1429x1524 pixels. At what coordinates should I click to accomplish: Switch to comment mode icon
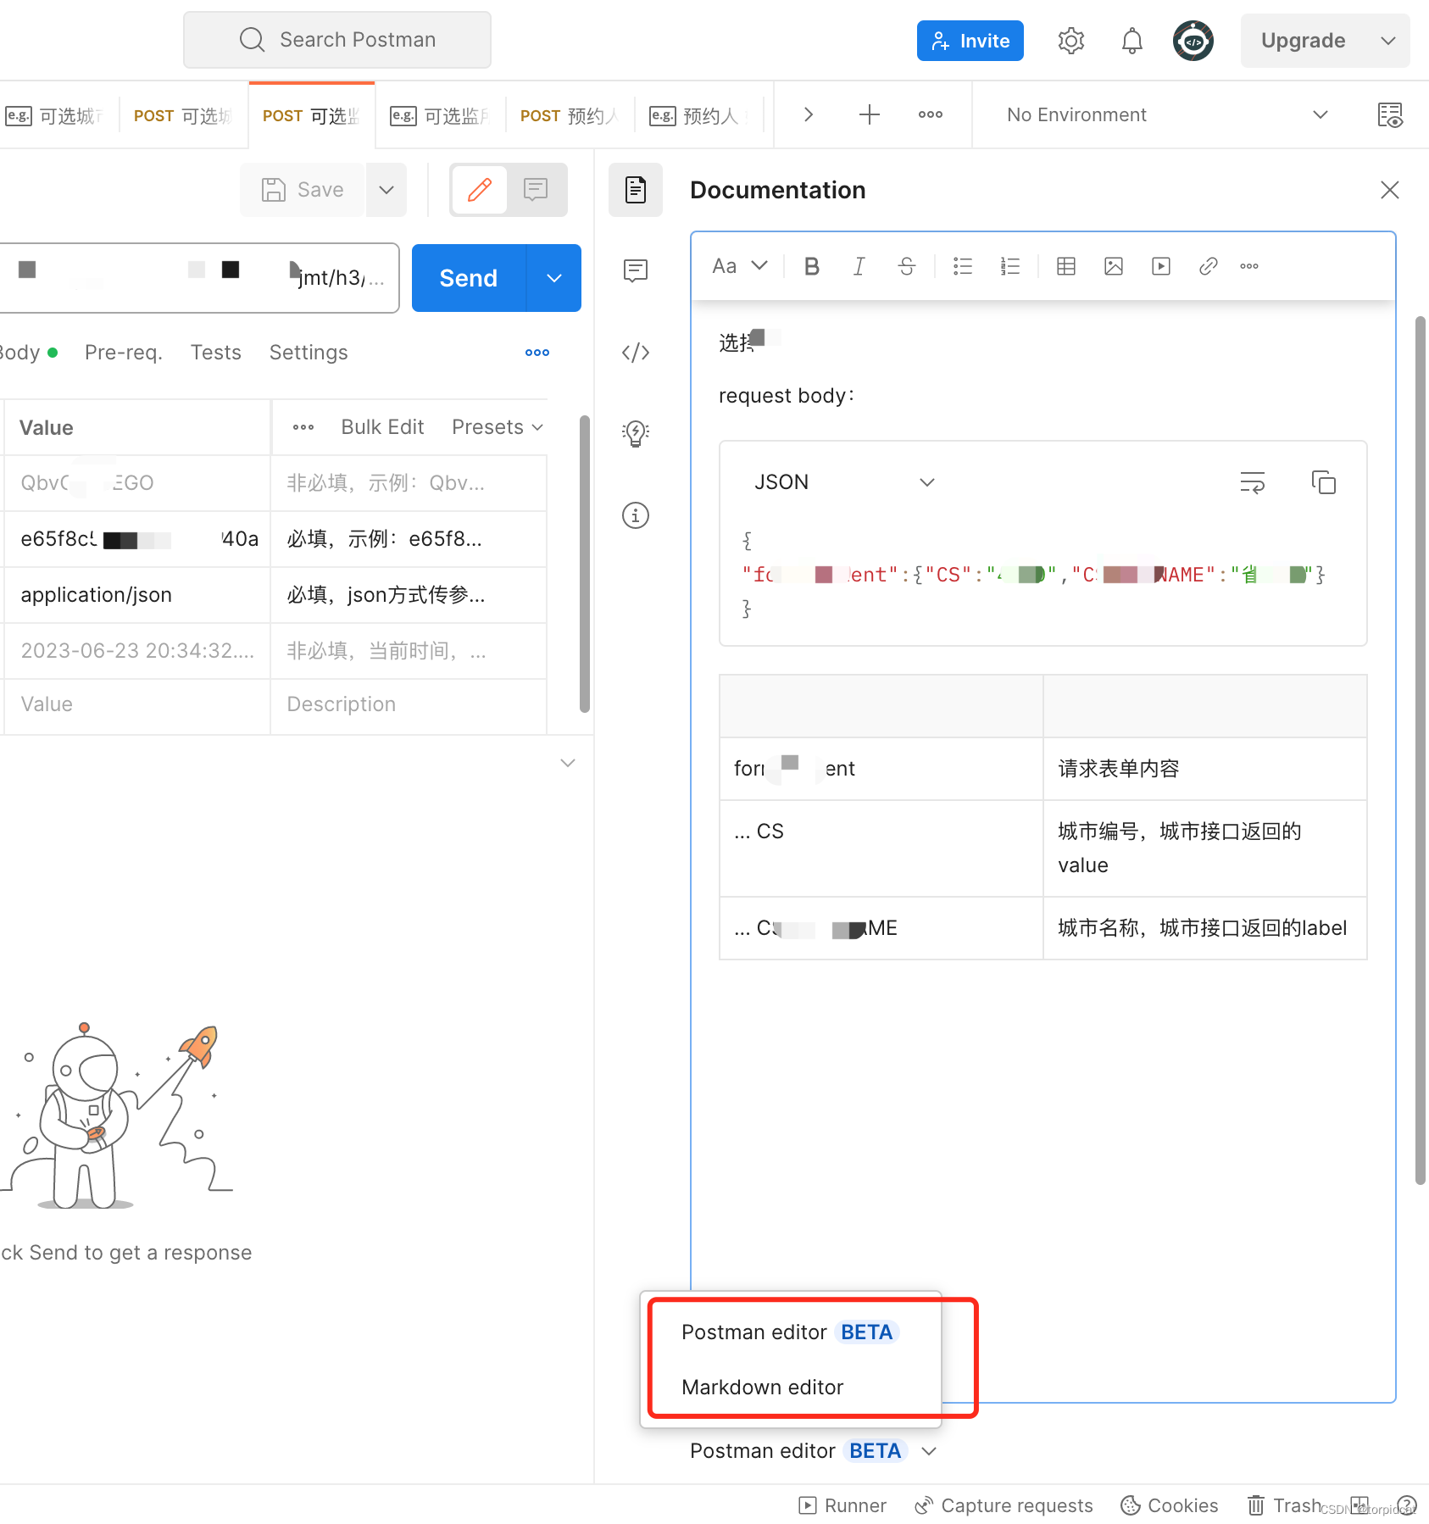tap(536, 190)
